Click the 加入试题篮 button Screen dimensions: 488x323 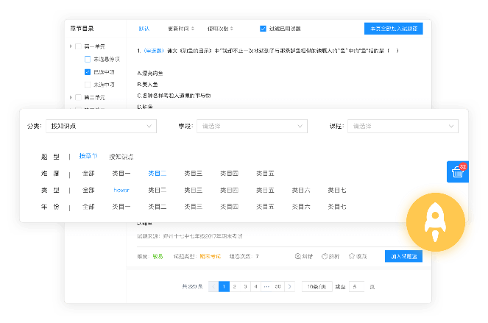pos(403,256)
